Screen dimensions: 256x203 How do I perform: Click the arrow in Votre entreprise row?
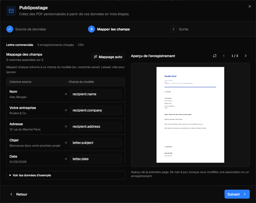click(x=66, y=110)
